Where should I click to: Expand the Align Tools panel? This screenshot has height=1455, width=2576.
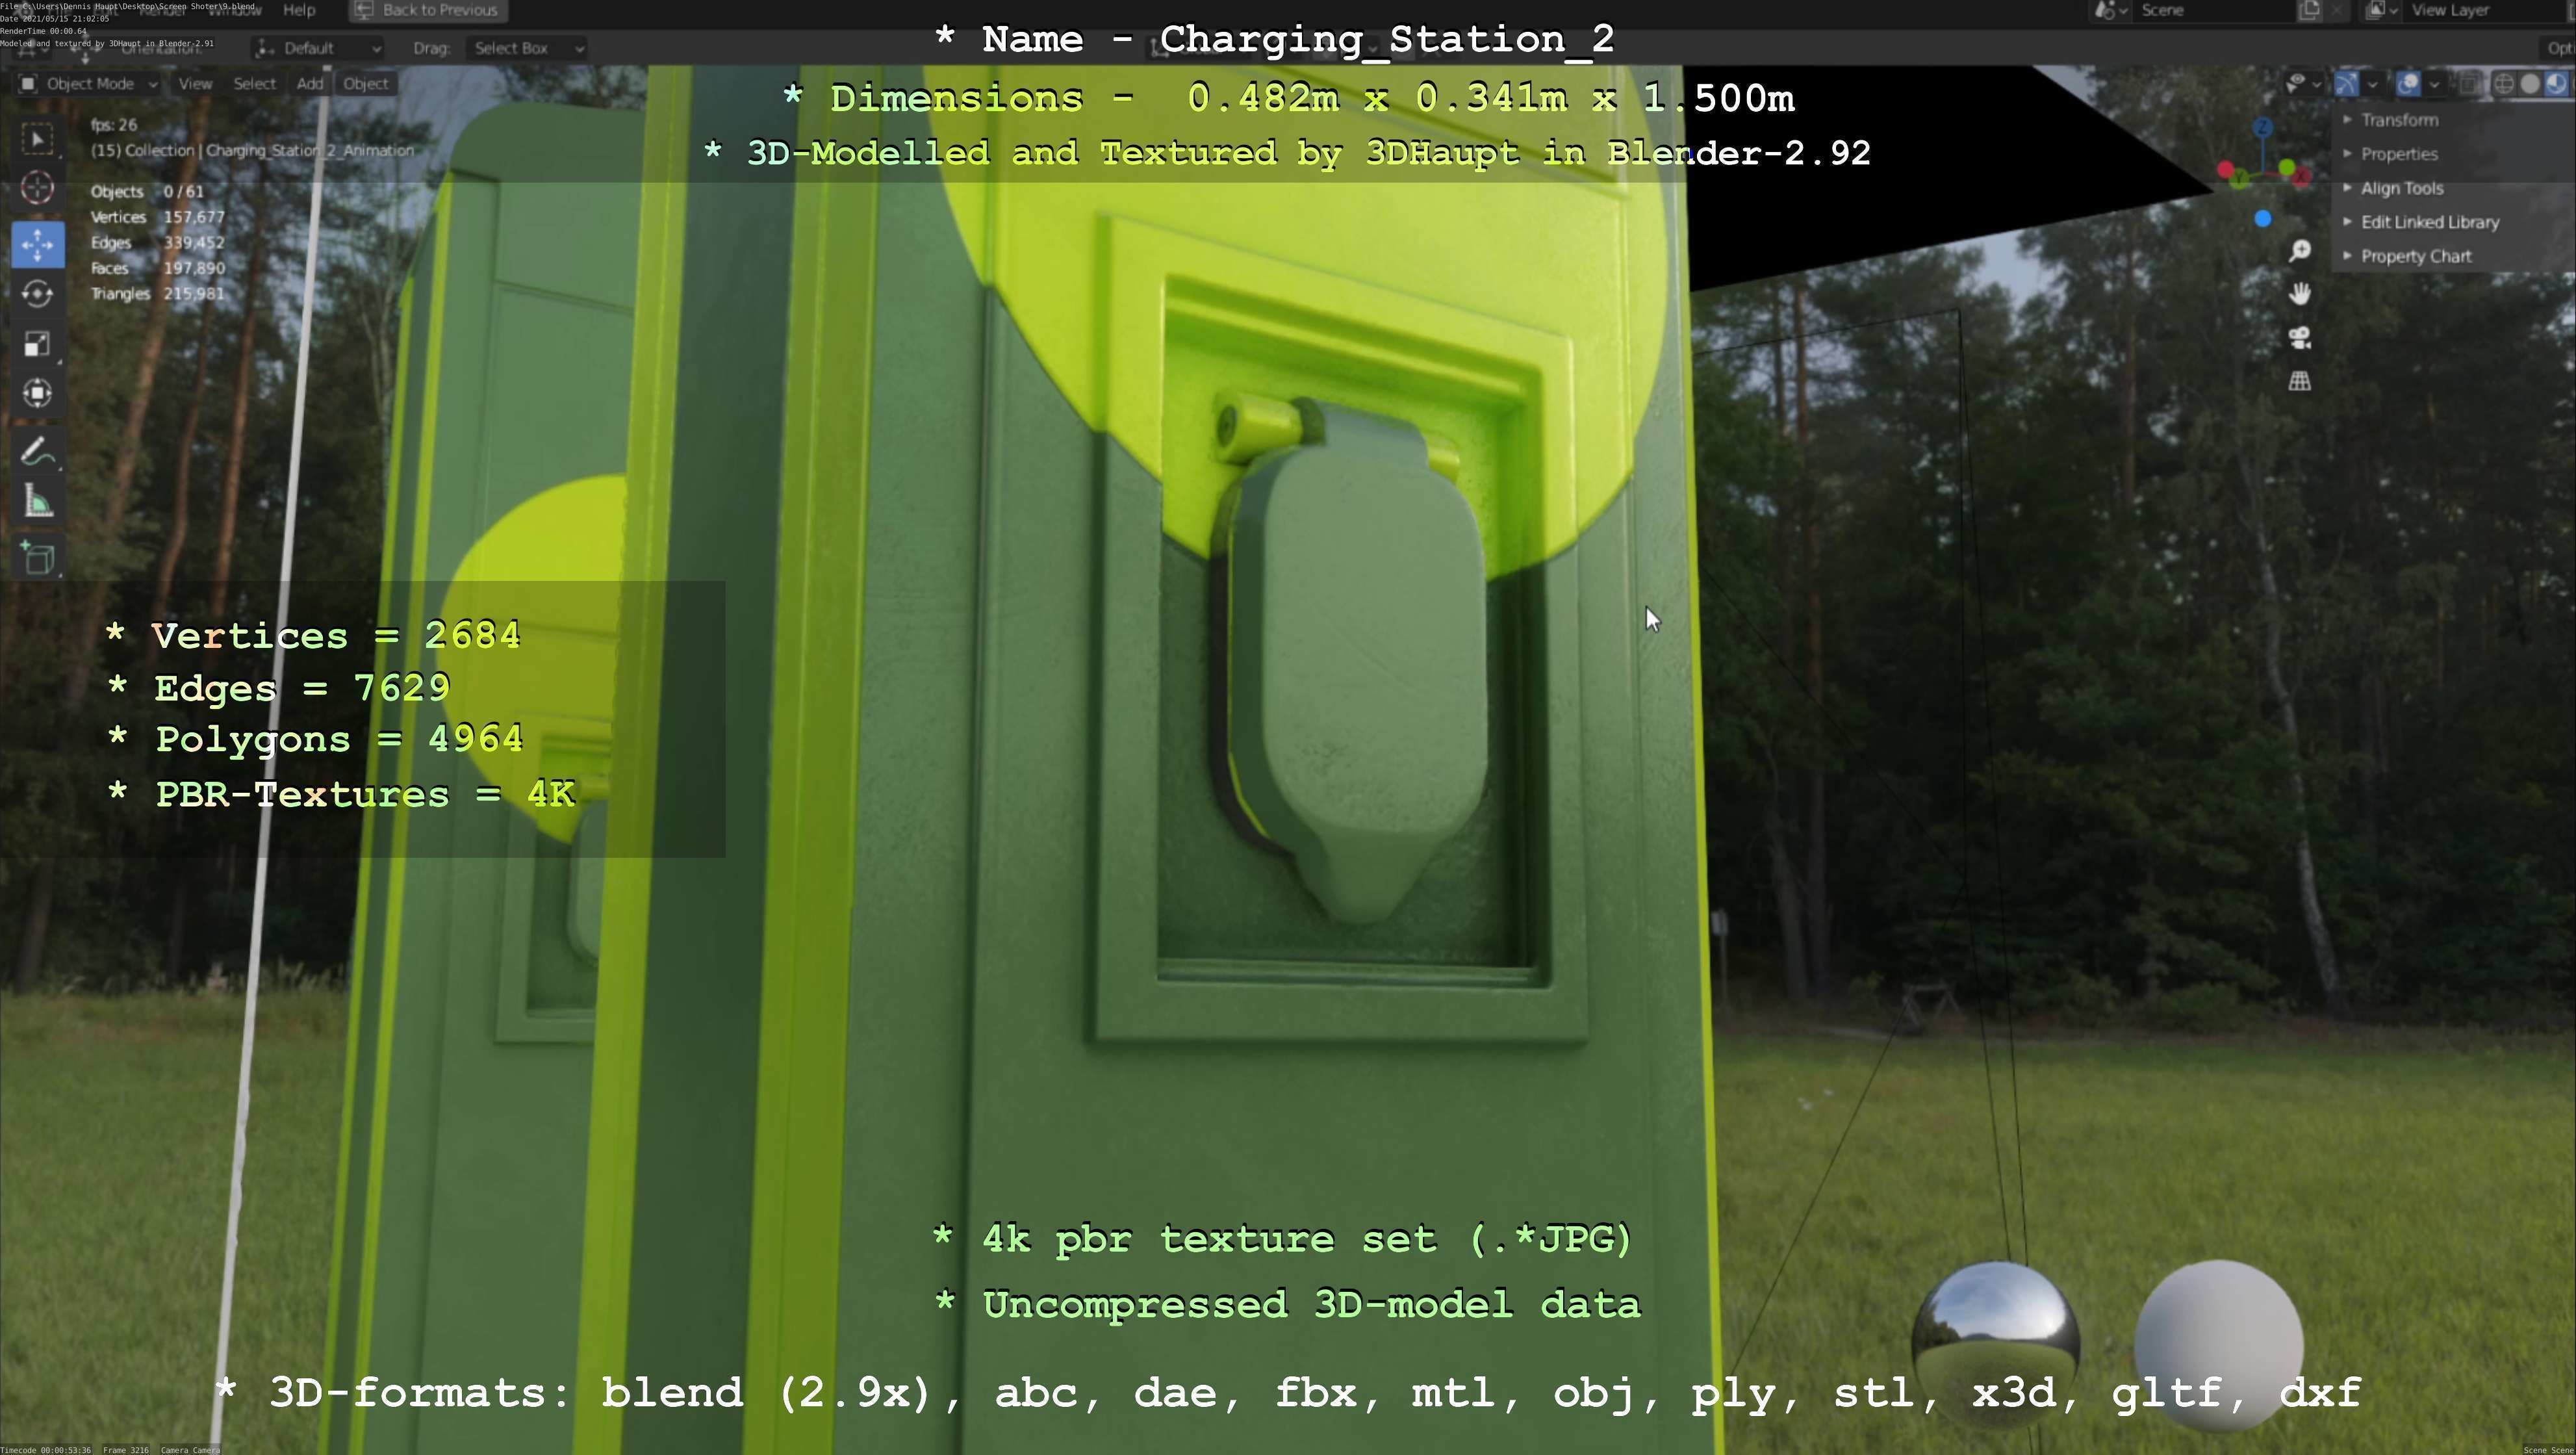point(2401,188)
